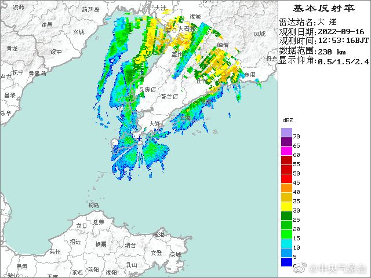Click the 威海 city label
Viewport: 371px width, 278px height.
coord(158,235)
